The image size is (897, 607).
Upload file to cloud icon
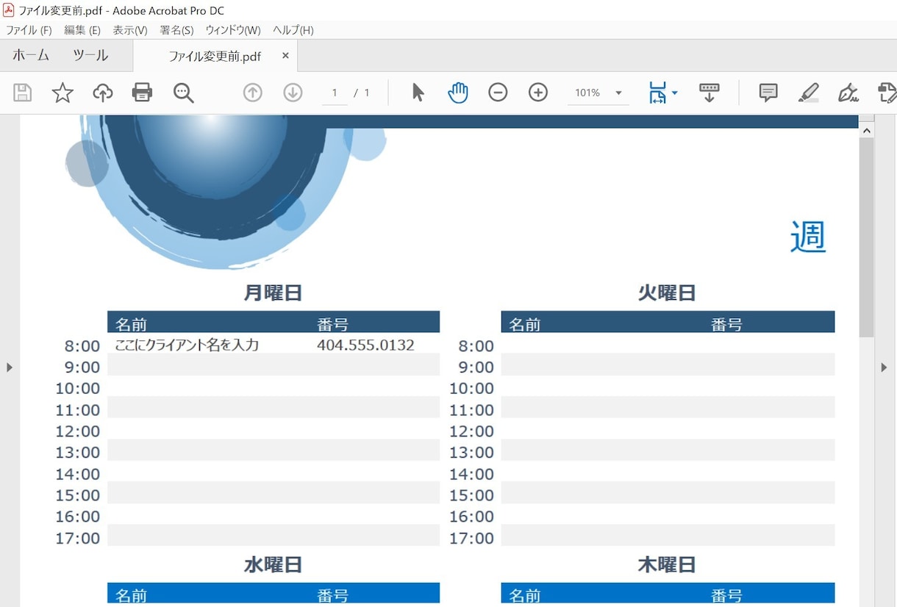click(x=103, y=93)
